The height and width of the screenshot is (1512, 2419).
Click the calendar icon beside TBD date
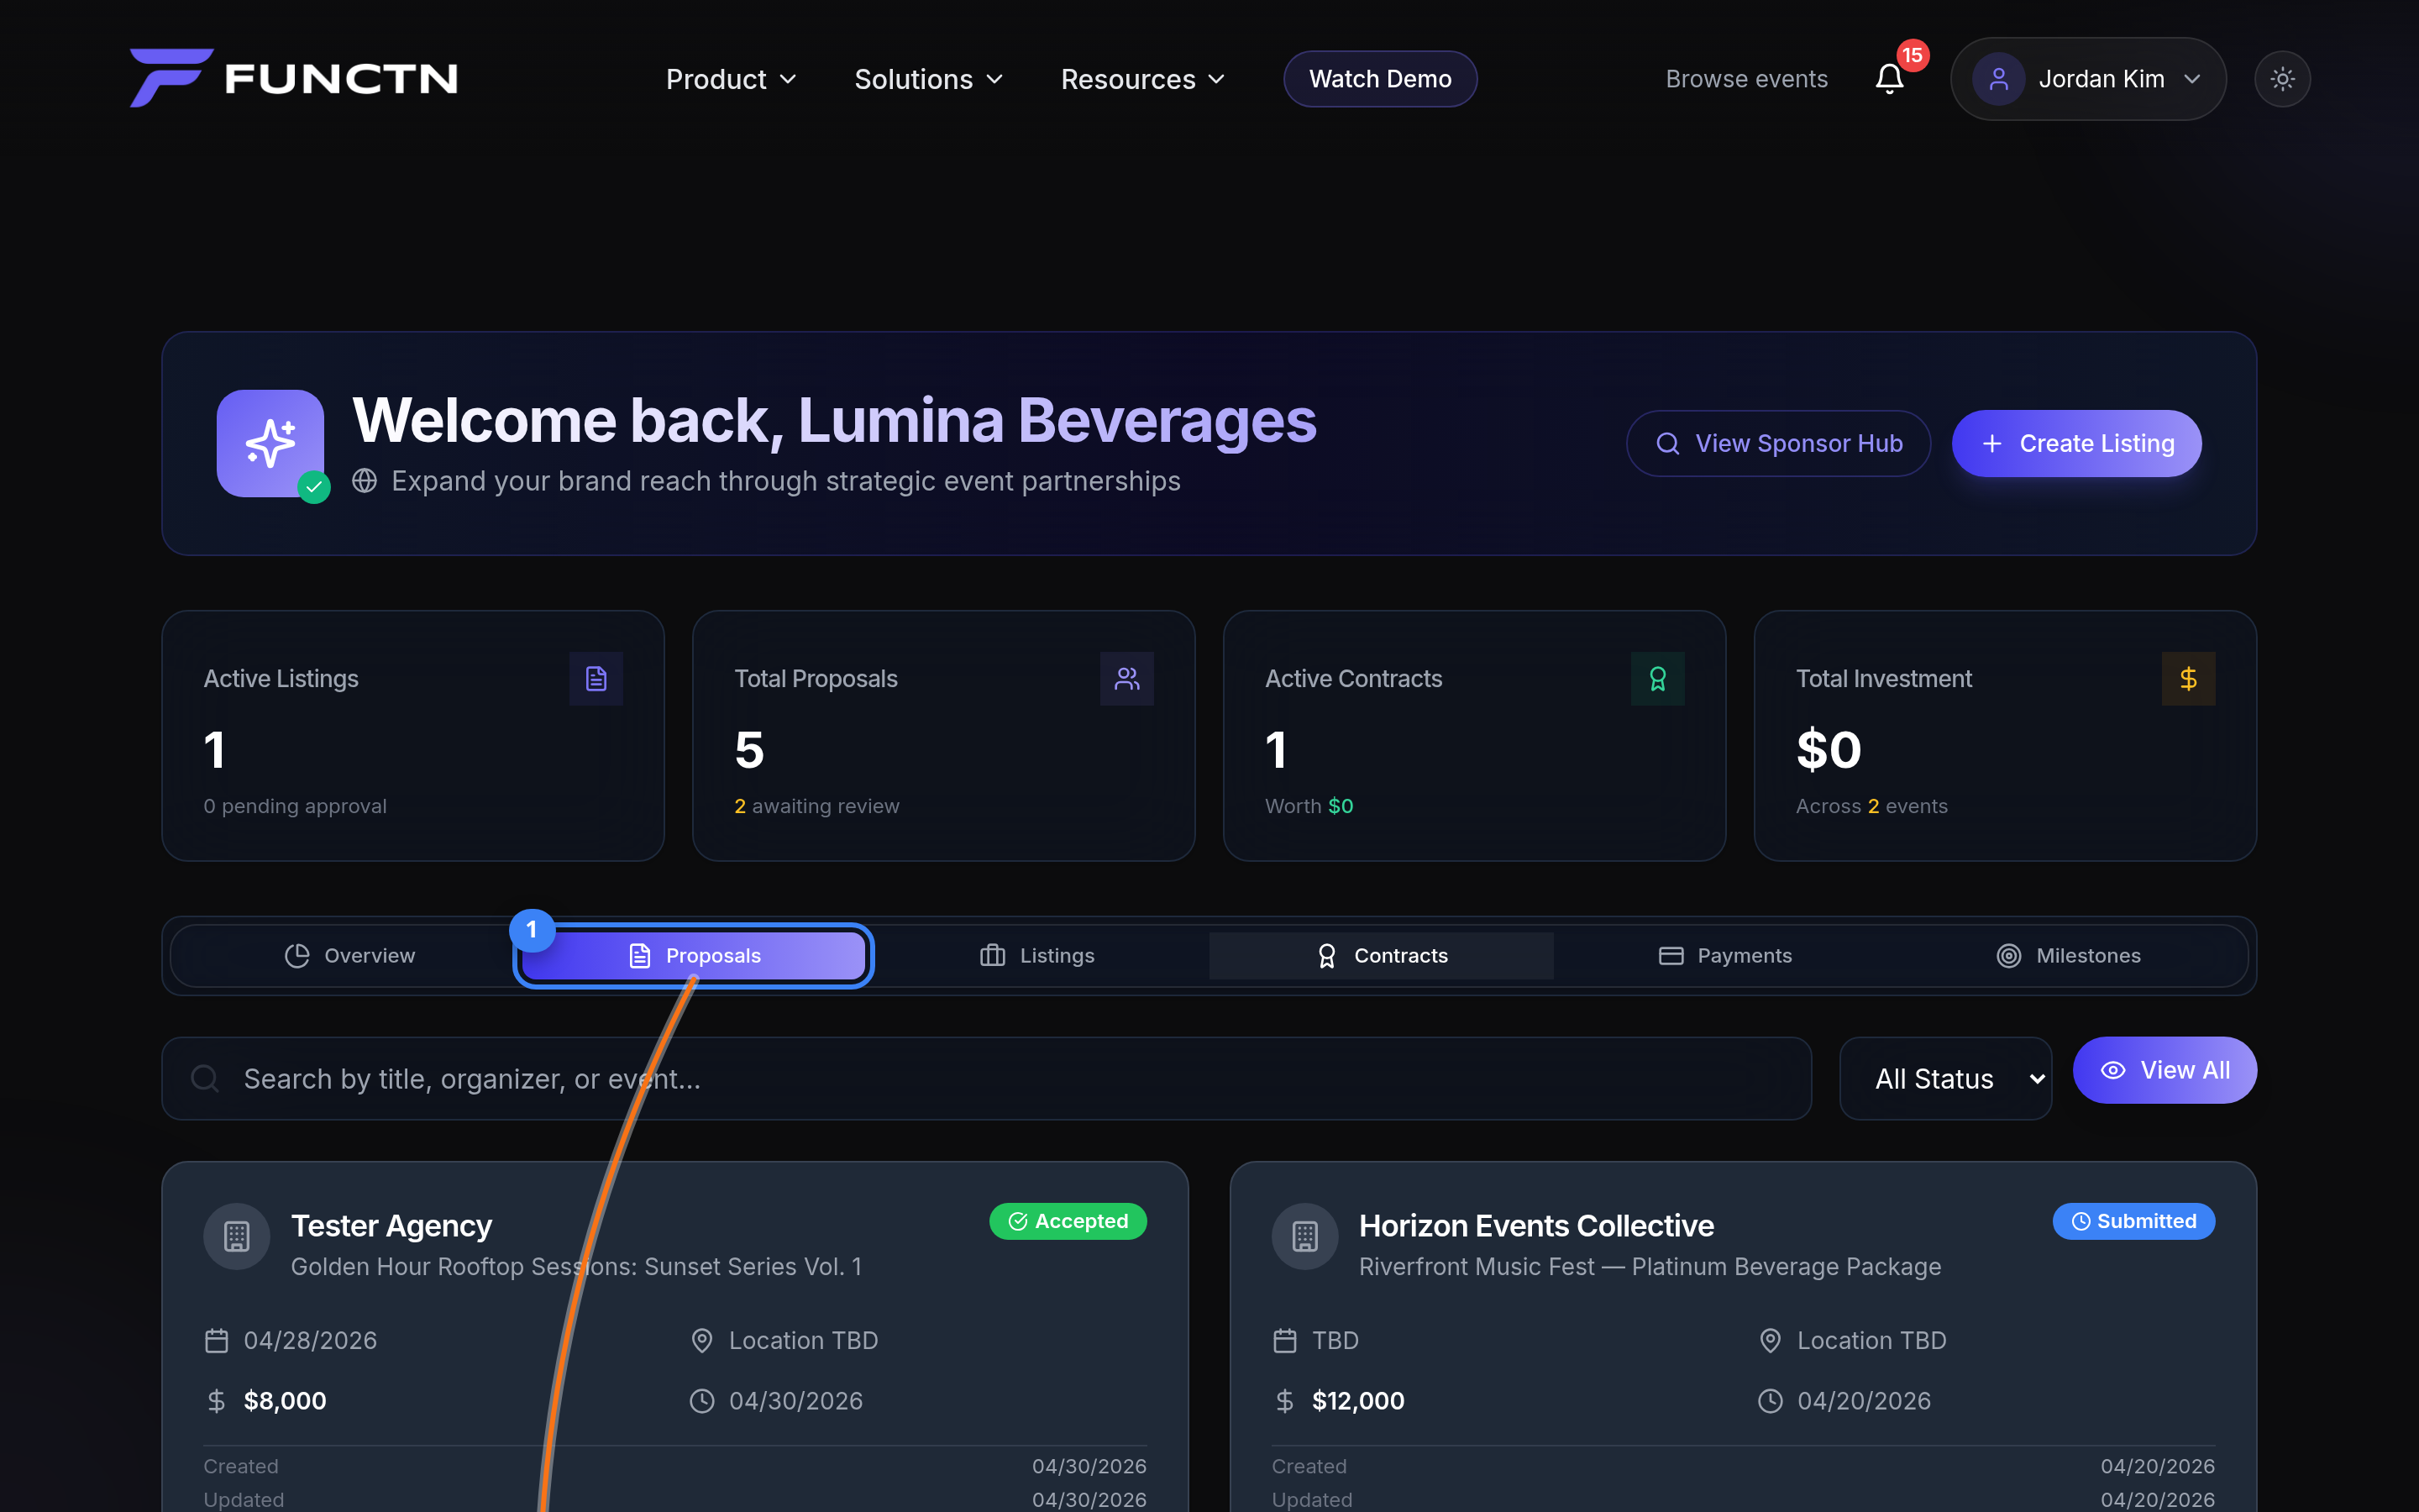coord(1284,1340)
